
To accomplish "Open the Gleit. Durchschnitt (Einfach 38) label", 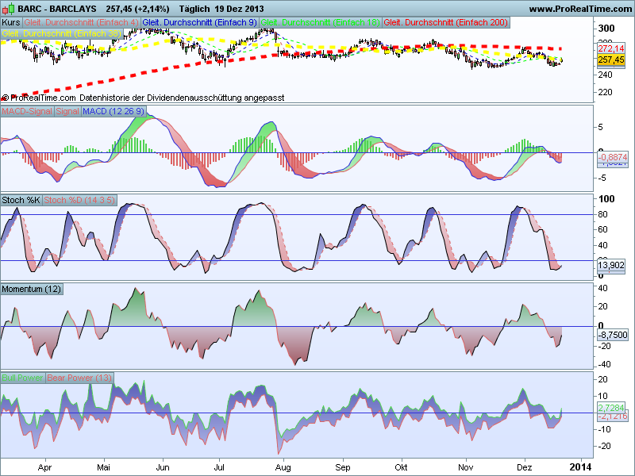I will (x=61, y=33).
